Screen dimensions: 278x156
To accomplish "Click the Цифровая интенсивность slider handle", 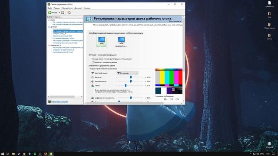I will click(x=131, y=98).
